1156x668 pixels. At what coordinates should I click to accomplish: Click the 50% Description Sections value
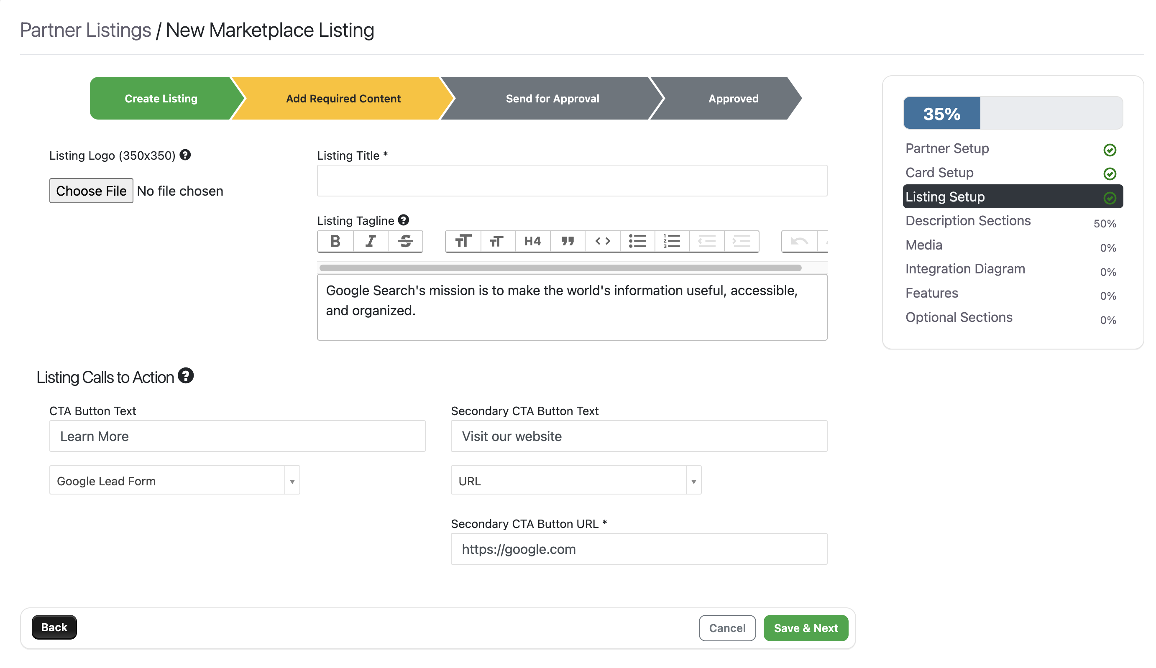[1105, 224]
